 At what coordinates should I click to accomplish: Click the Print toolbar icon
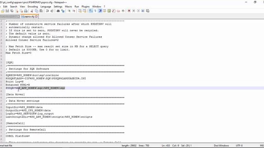point(26,11)
